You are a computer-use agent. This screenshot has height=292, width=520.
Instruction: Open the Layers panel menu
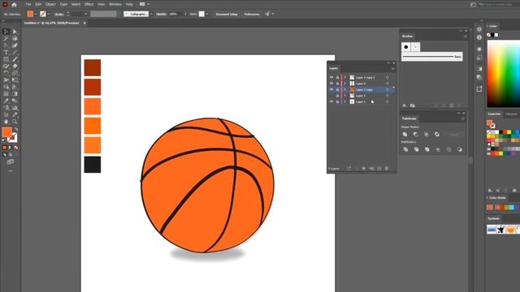(x=392, y=68)
